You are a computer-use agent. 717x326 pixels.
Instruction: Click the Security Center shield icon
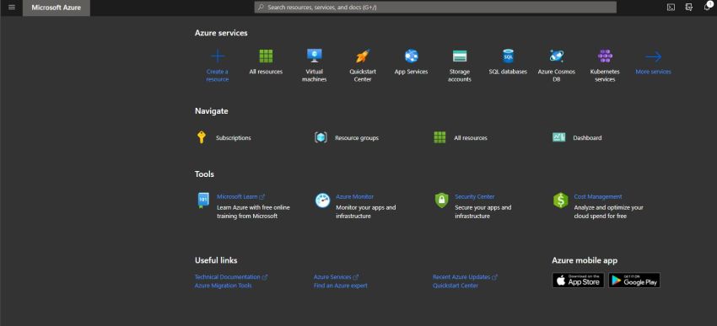tap(441, 200)
